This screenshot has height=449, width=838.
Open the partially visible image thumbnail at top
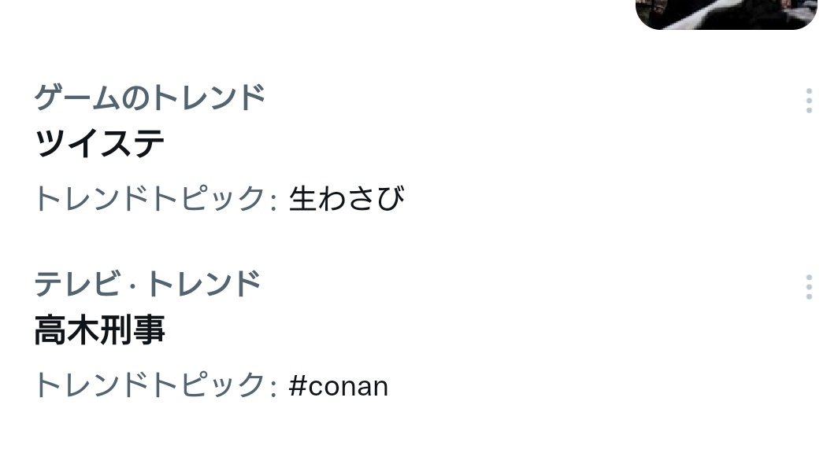(726, 14)
